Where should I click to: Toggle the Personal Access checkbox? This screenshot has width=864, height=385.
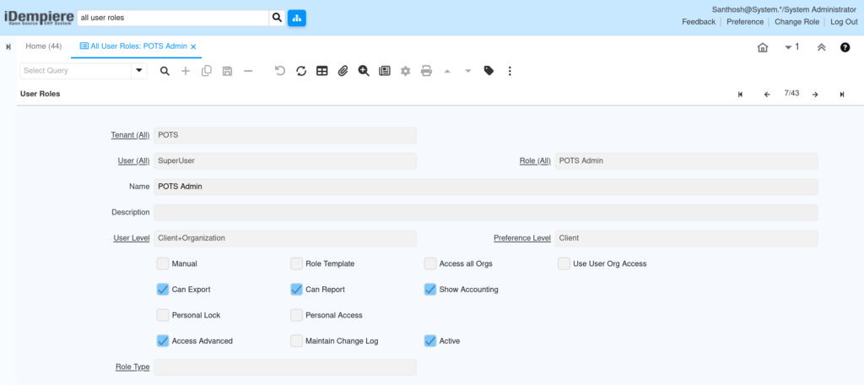tap(296, 315)
